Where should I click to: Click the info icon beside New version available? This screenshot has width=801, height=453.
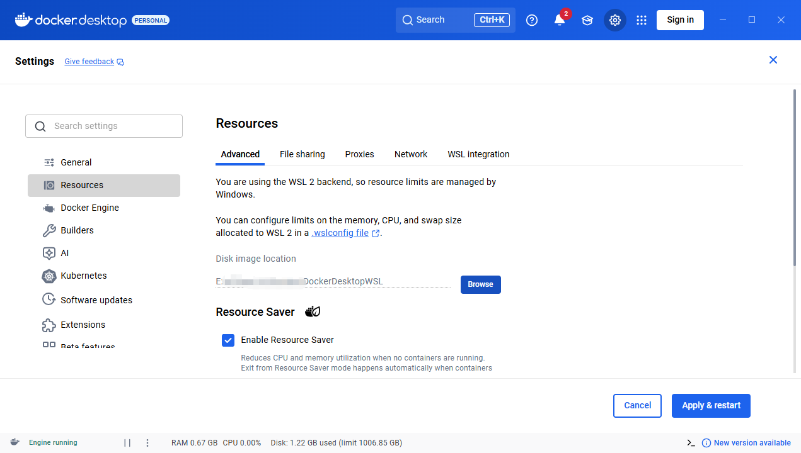pyautogui.click(x=706, y=443)
